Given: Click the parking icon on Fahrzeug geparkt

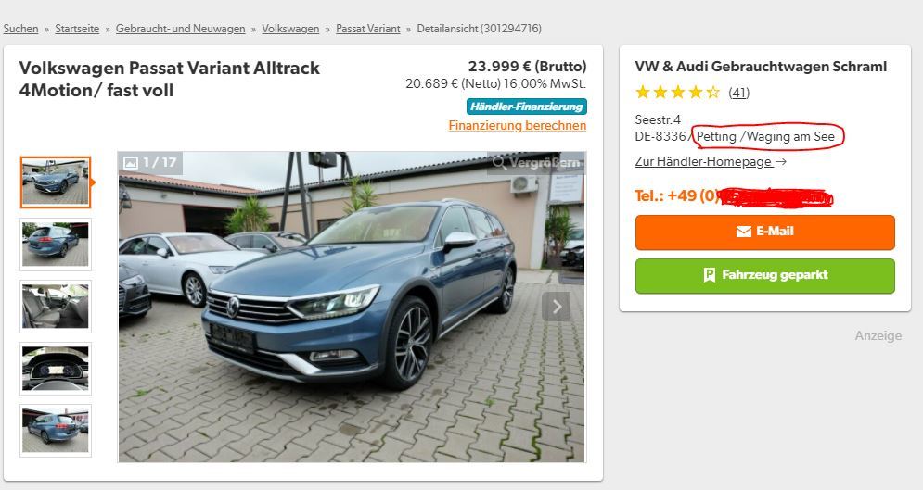Looking at the screenshot, I should 710,275.
